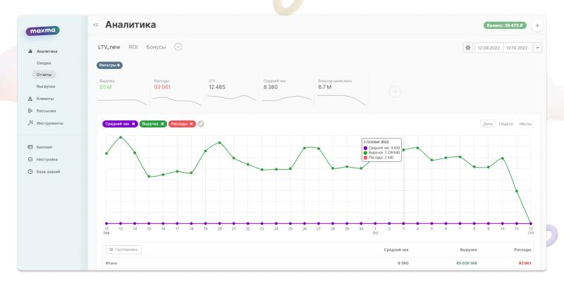Image resolution: width=564 pixels, height=286 pixels.
Task: Add a new metric card with plus circle
Action: point(395,91)
